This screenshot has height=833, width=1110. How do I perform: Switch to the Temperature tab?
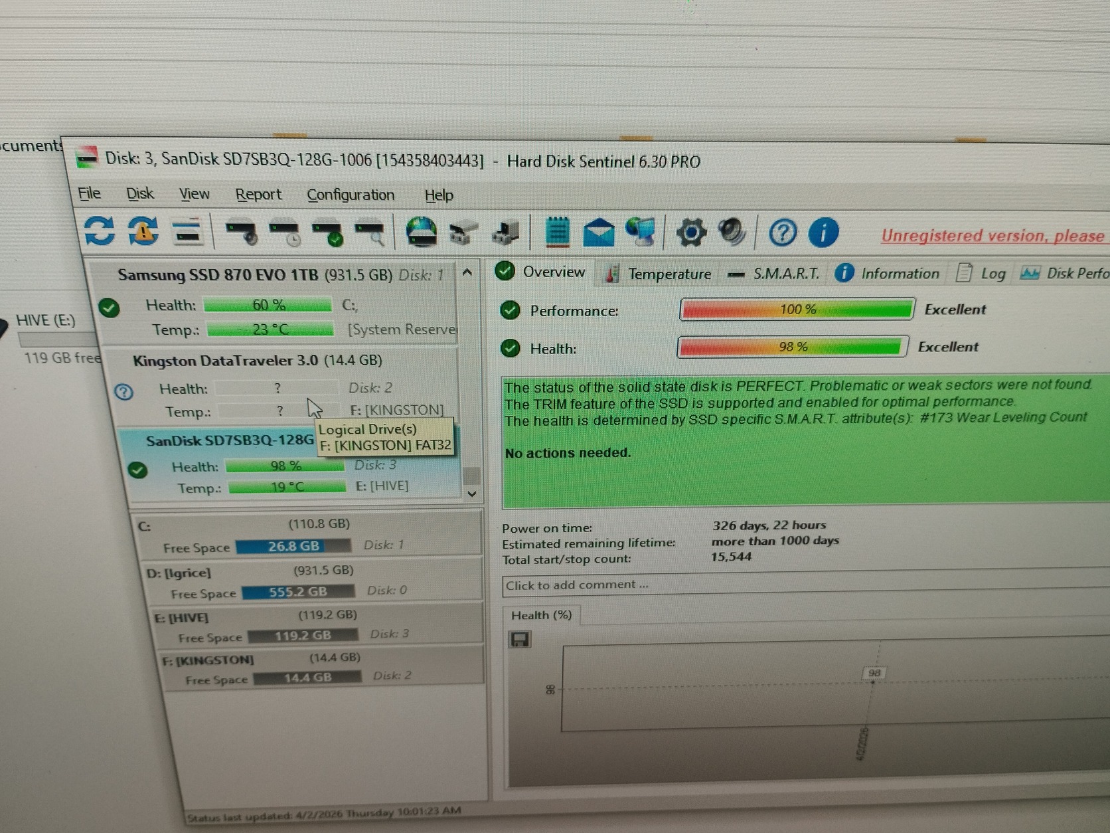(x=658, y=274)
